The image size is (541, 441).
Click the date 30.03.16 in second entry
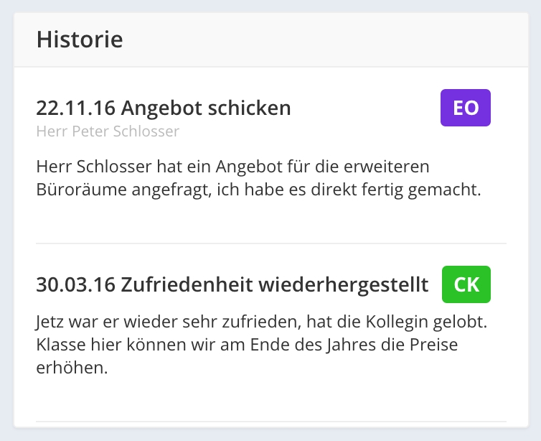(x=75, y=284)
